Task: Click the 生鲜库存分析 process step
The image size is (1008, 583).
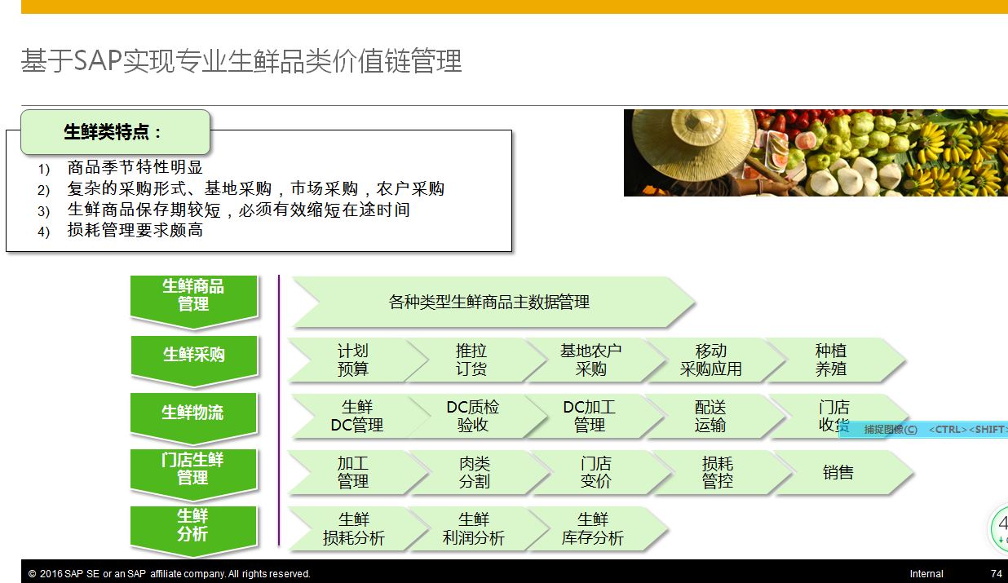Action: (597, 528)
